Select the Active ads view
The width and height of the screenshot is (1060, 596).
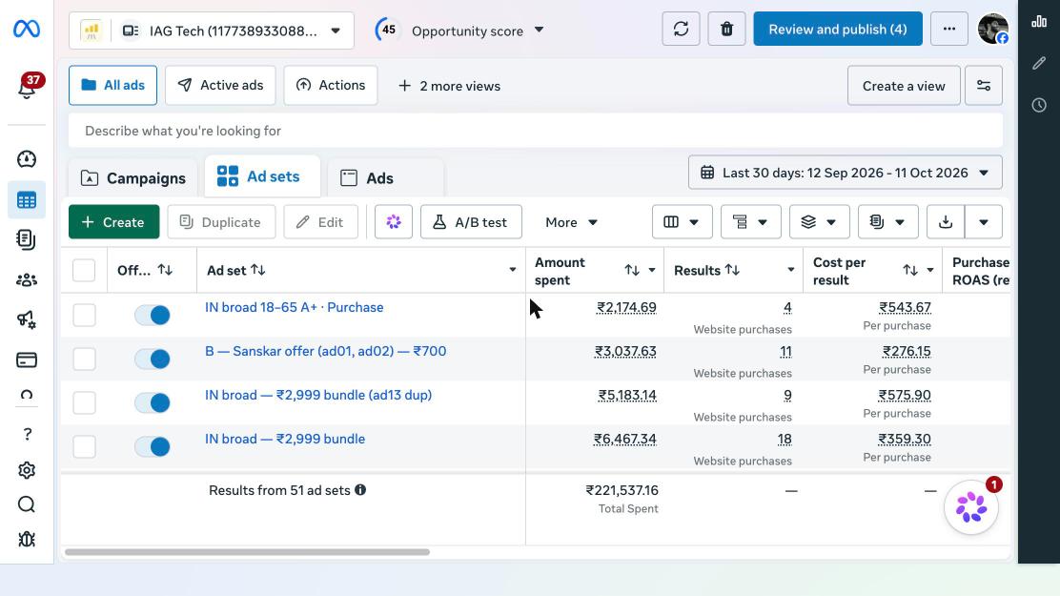click(220, 85)
